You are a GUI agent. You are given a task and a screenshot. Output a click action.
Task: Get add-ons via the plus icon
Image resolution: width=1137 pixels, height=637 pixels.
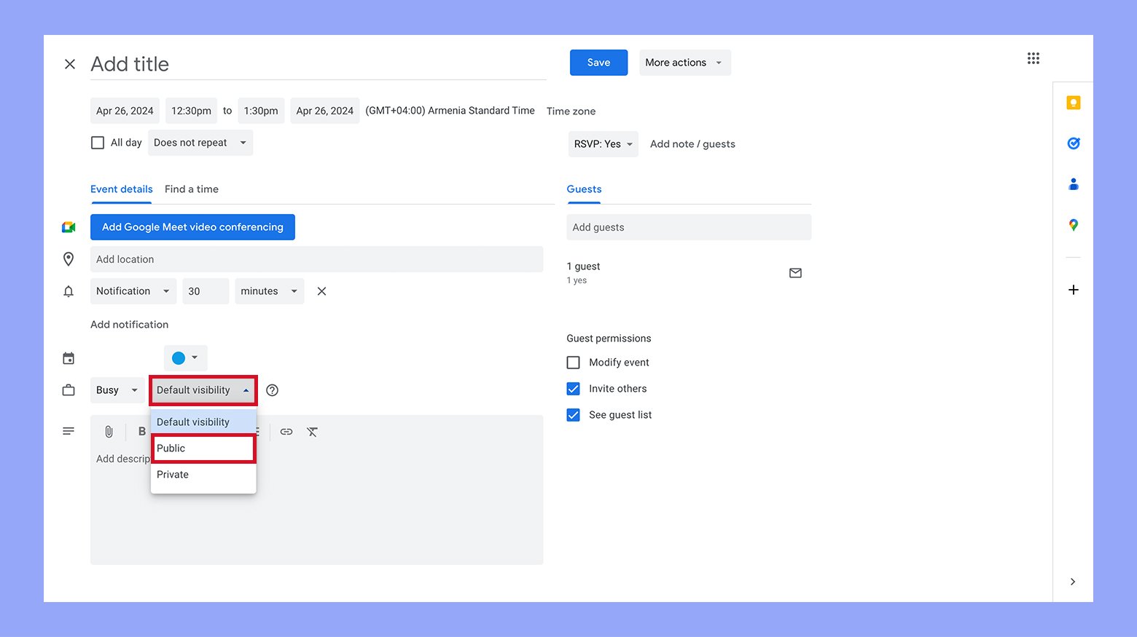(1073, 289)
